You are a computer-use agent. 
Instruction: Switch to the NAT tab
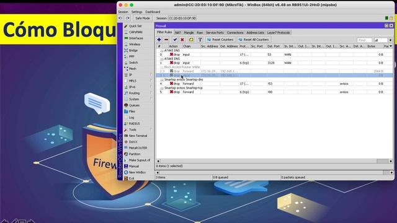[x=178, y=33]
